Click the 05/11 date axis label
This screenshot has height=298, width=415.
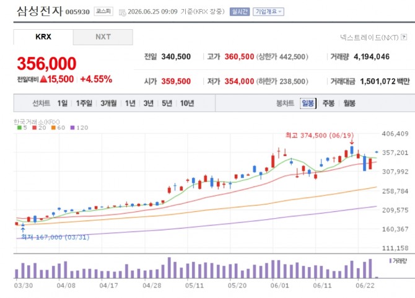tap(194, 286)
